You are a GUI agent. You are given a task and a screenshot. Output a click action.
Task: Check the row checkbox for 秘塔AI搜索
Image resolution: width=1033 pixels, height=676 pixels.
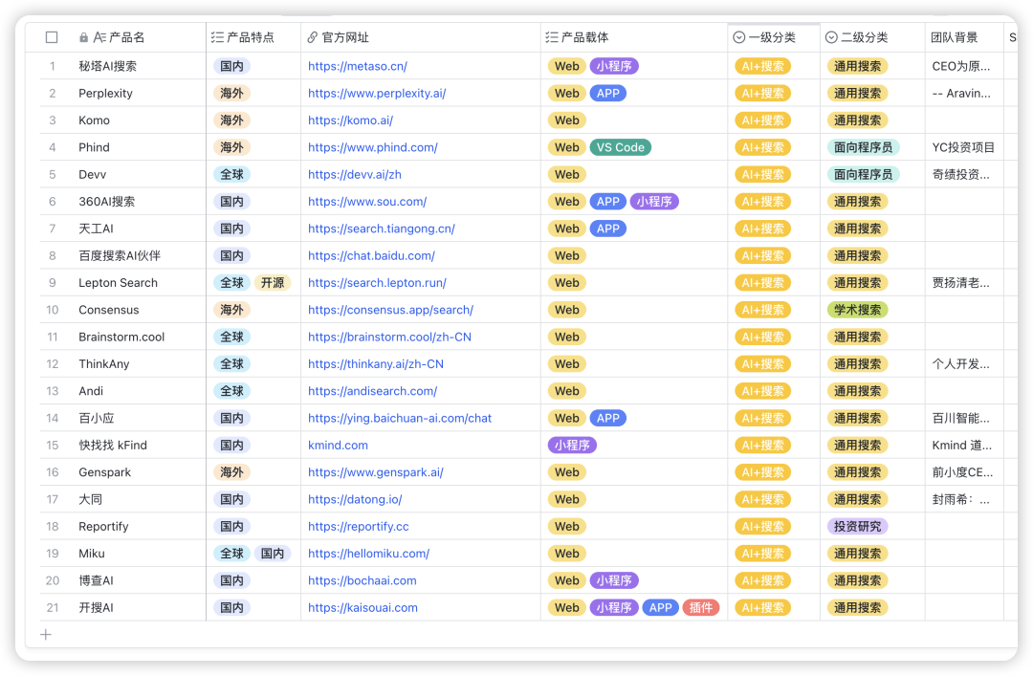tap(52, 66)
